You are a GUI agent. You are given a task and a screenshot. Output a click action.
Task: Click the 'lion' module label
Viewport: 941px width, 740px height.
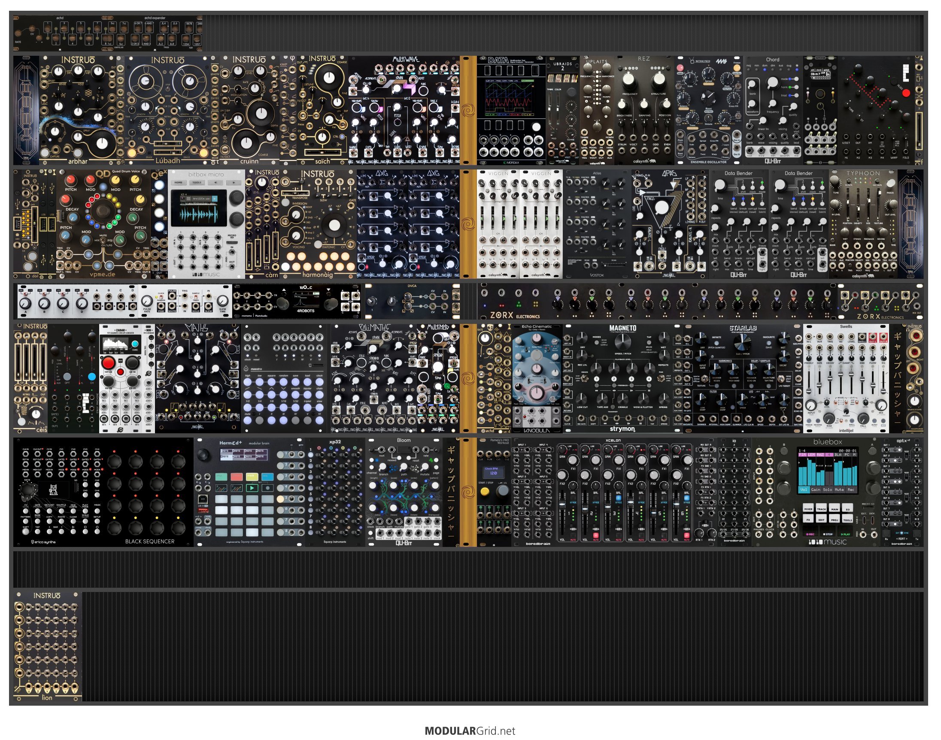point(47,698)
